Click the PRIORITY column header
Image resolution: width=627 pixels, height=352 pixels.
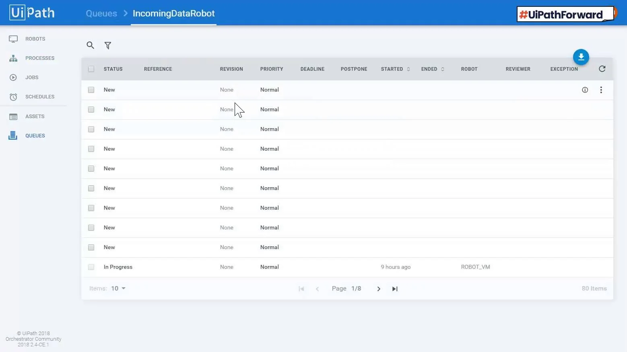click(x=272, y=69)
